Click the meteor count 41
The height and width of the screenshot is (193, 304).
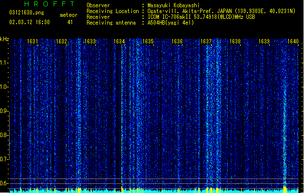70,22
